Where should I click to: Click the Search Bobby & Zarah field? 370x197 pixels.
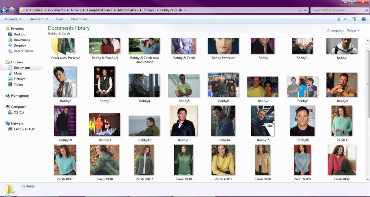(x=336, y=10)
